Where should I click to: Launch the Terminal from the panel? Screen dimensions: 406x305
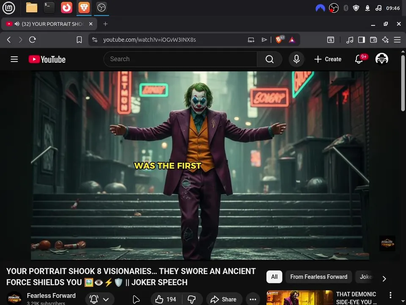49,8
